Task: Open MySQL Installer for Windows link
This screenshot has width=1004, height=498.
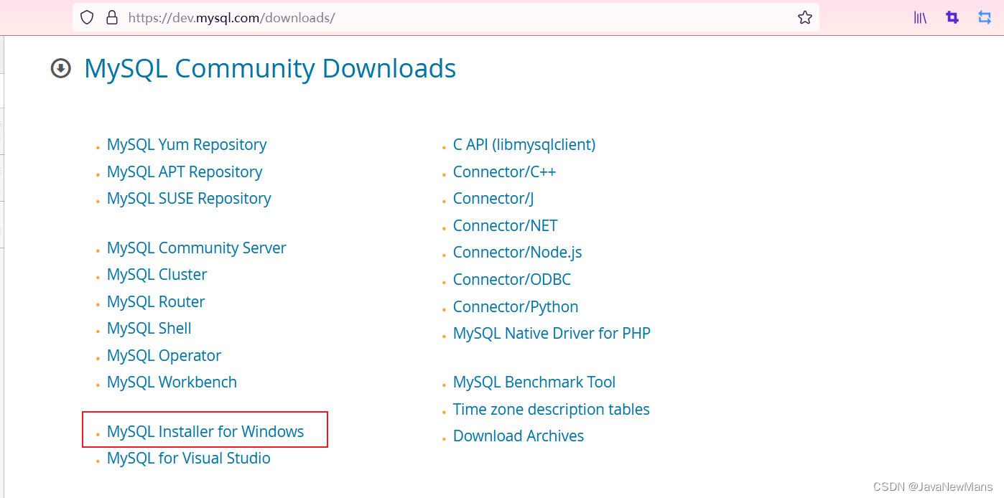Action: (205, 432)
